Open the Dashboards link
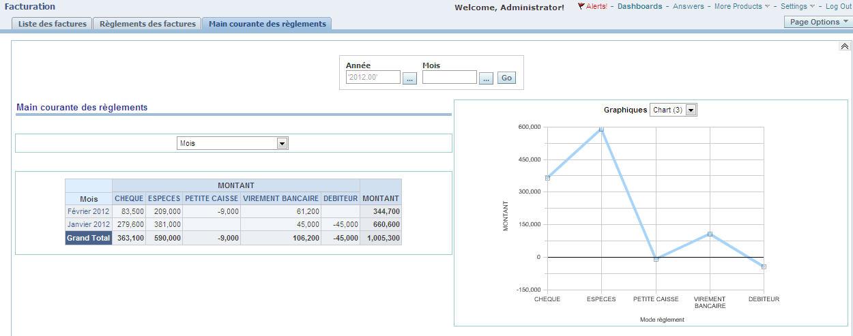Image resolution: width=853 pixels, height=336 pixels. pyautogui.click(x=639, y=6)
